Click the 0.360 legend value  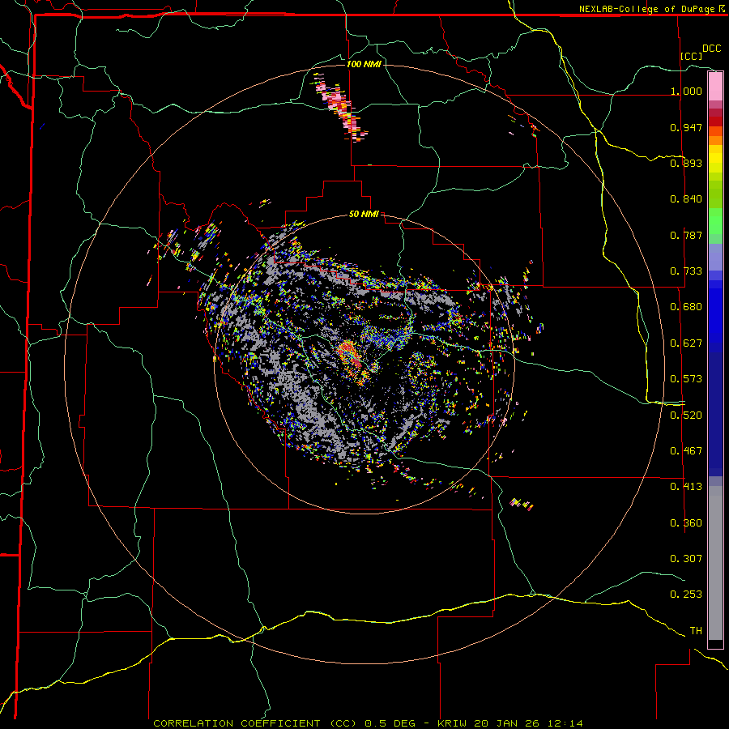(x=686, y=523)
